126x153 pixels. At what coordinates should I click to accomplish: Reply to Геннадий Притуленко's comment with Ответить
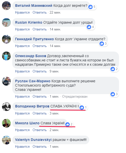[x=39, y=46]
